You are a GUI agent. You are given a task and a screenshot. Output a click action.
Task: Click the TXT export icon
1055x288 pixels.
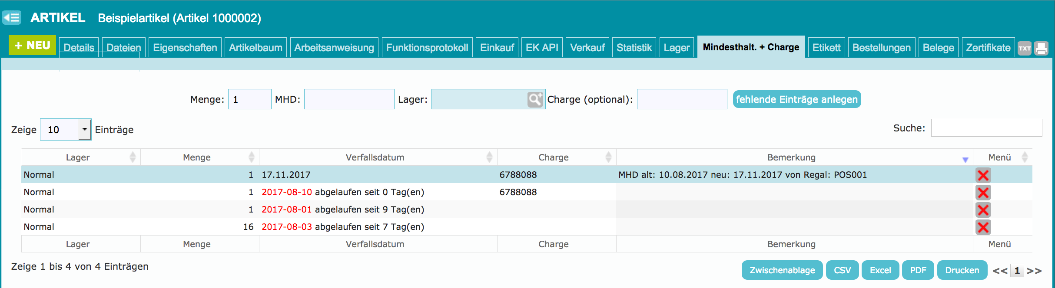(x=1025, y=48)
